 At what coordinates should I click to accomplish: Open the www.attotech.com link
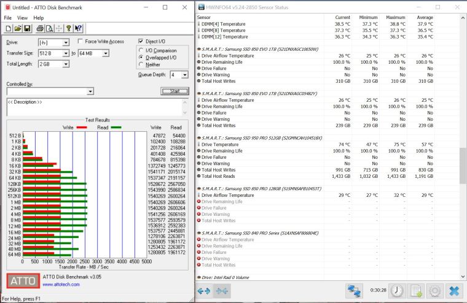point(61,284)
